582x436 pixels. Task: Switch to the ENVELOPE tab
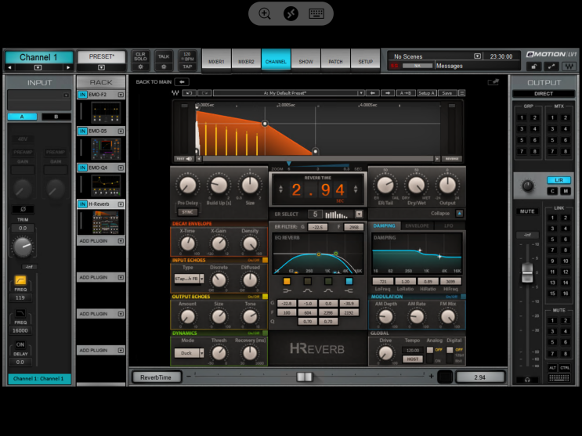[417, 225]
